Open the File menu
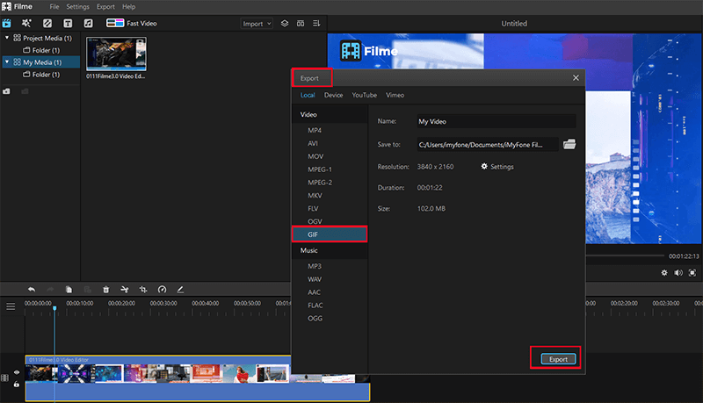This screenshot has width=703, height=403. [54, 7]
